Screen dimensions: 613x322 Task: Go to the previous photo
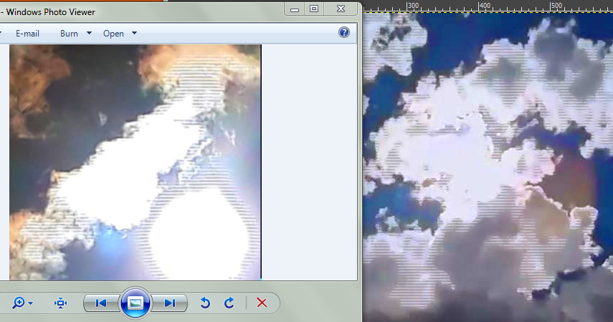[101, 303]
